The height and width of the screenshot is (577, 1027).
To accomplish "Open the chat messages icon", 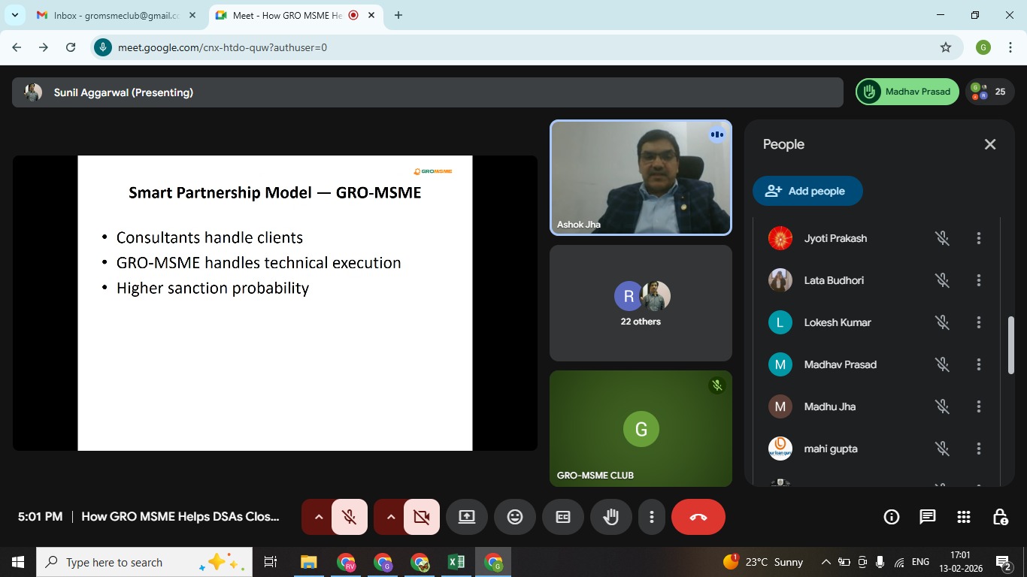I will [x=928, y=517].
